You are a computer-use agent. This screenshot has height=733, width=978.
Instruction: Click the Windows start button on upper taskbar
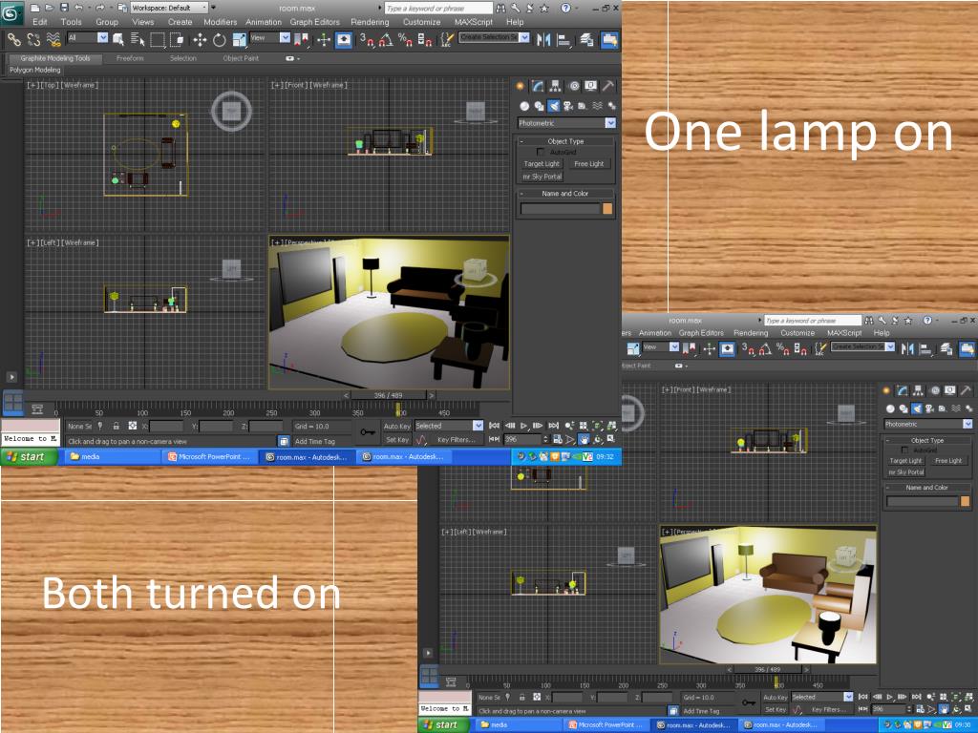click(30, 457)
